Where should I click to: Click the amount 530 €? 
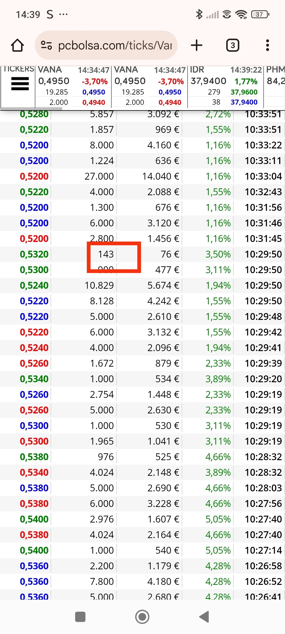(167, 426)
